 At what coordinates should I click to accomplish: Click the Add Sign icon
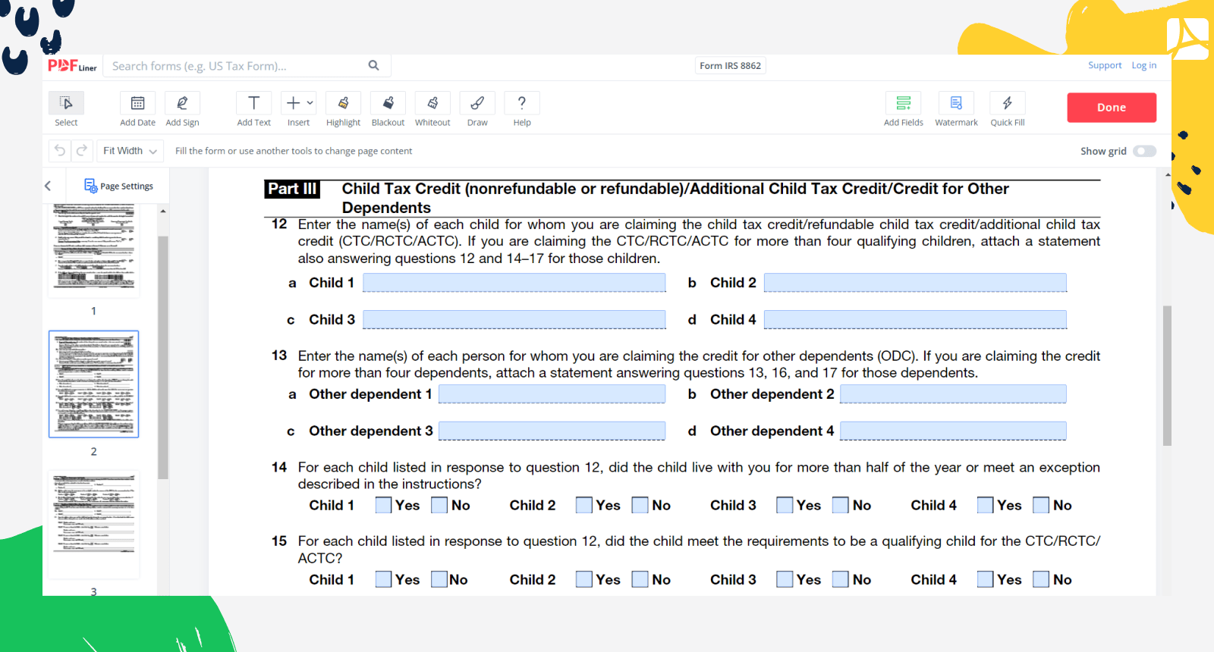(x=182, y=104)
